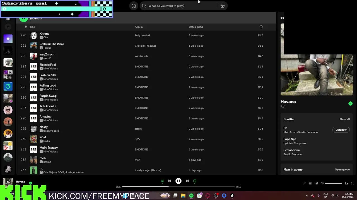Select the track rio
357x200 pixels.
(41, 168)
